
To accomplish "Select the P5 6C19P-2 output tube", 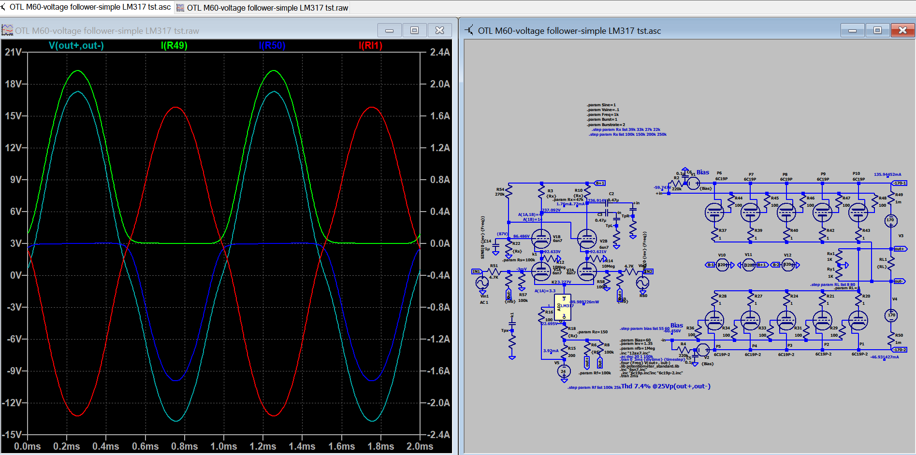I will click(x=714, y=320).
